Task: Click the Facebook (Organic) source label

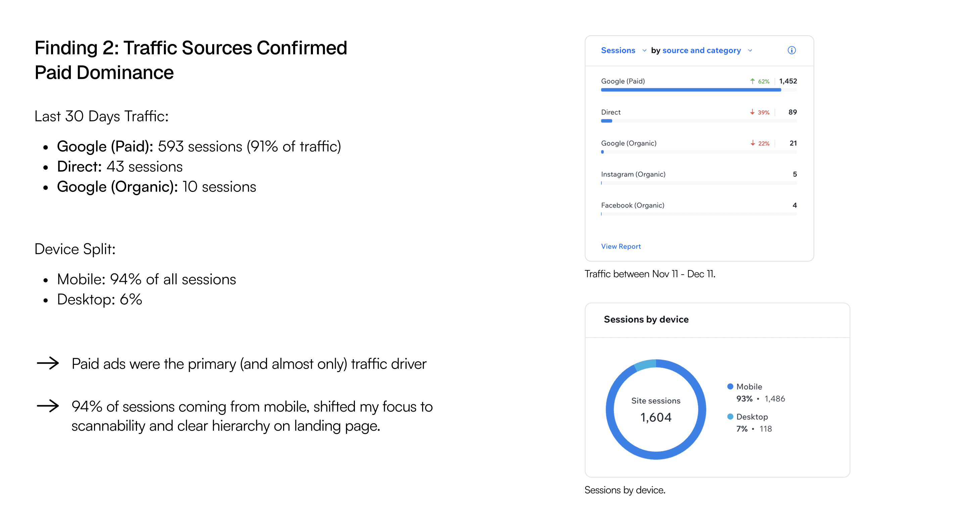Action: click(x=633, y=205)
